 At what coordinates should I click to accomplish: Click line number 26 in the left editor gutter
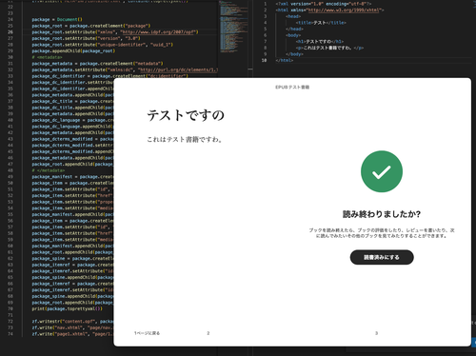pos(10,32)
